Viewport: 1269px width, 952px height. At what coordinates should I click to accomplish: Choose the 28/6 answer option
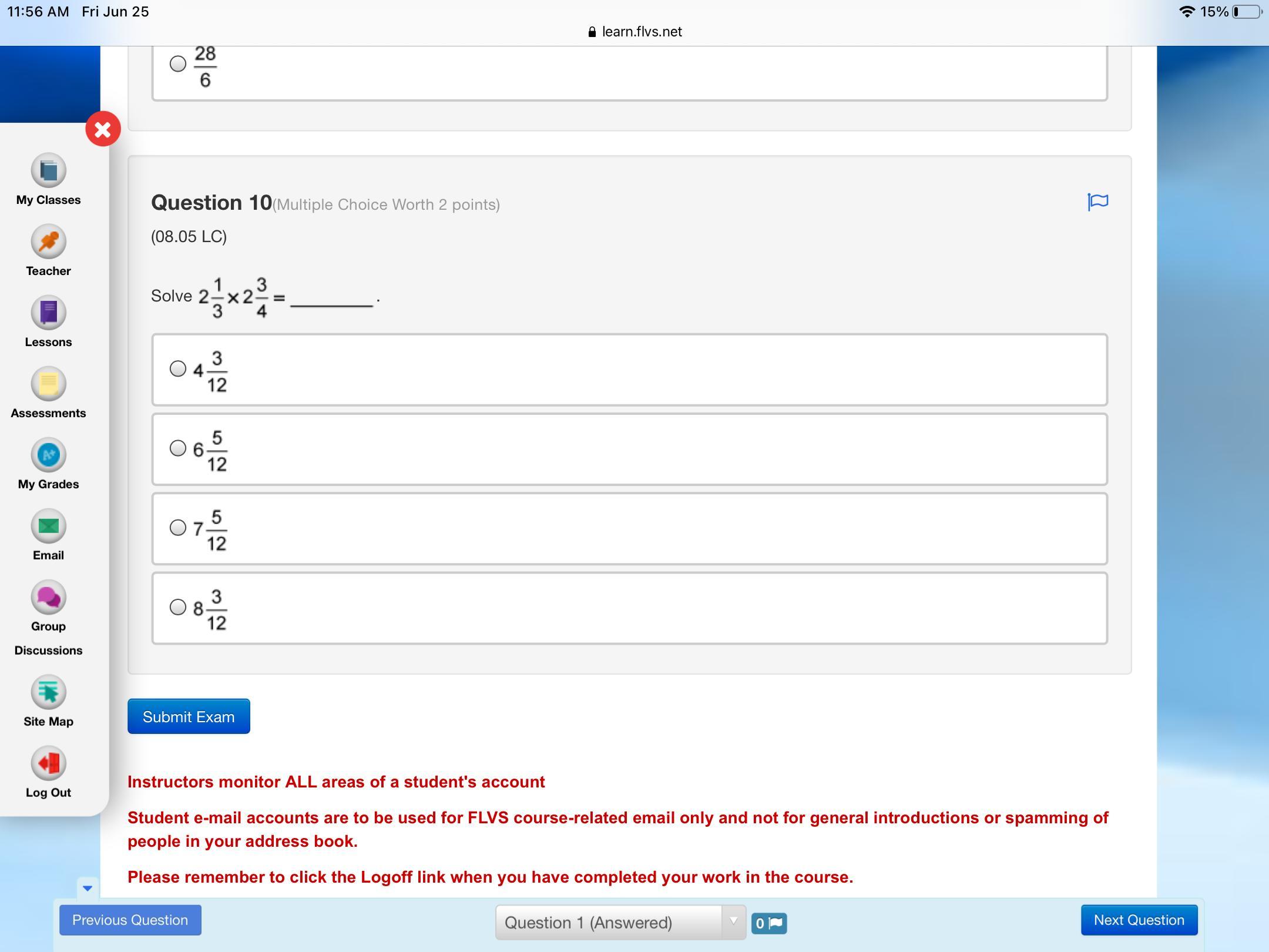click(177, 63)
